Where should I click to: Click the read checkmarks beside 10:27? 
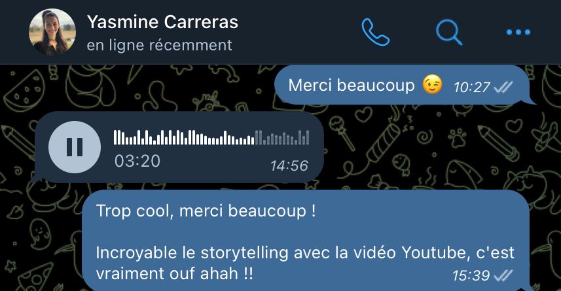coord(503,87)
